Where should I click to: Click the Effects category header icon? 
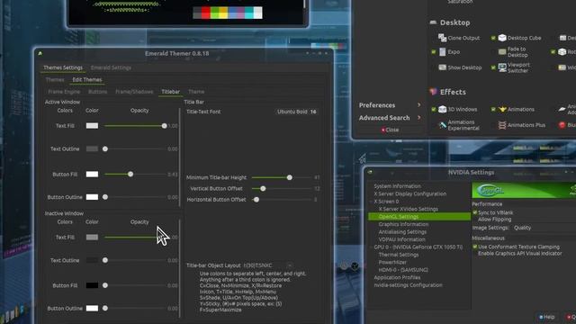[x=433, y=92]
